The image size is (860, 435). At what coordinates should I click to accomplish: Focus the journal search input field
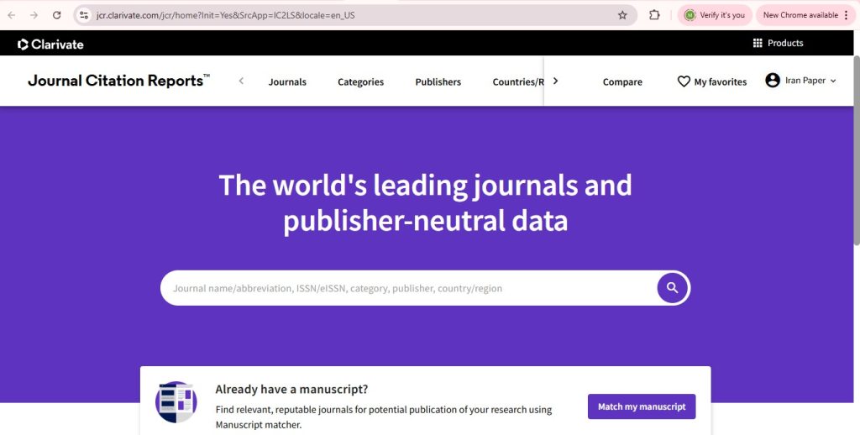pos(409,288)
